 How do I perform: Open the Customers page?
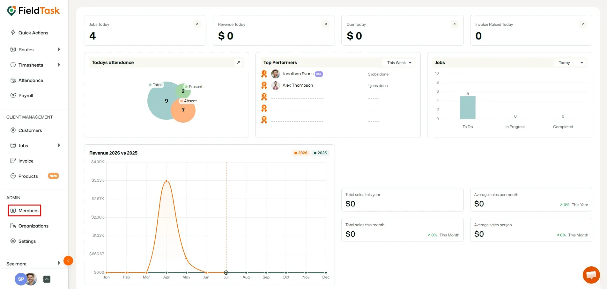point(30,130)
